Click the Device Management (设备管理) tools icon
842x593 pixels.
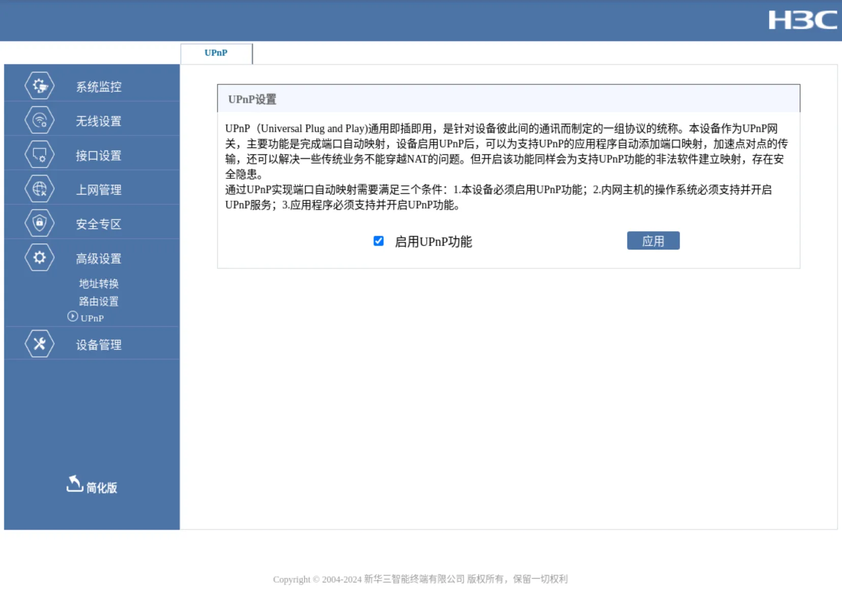coord(39,344)
